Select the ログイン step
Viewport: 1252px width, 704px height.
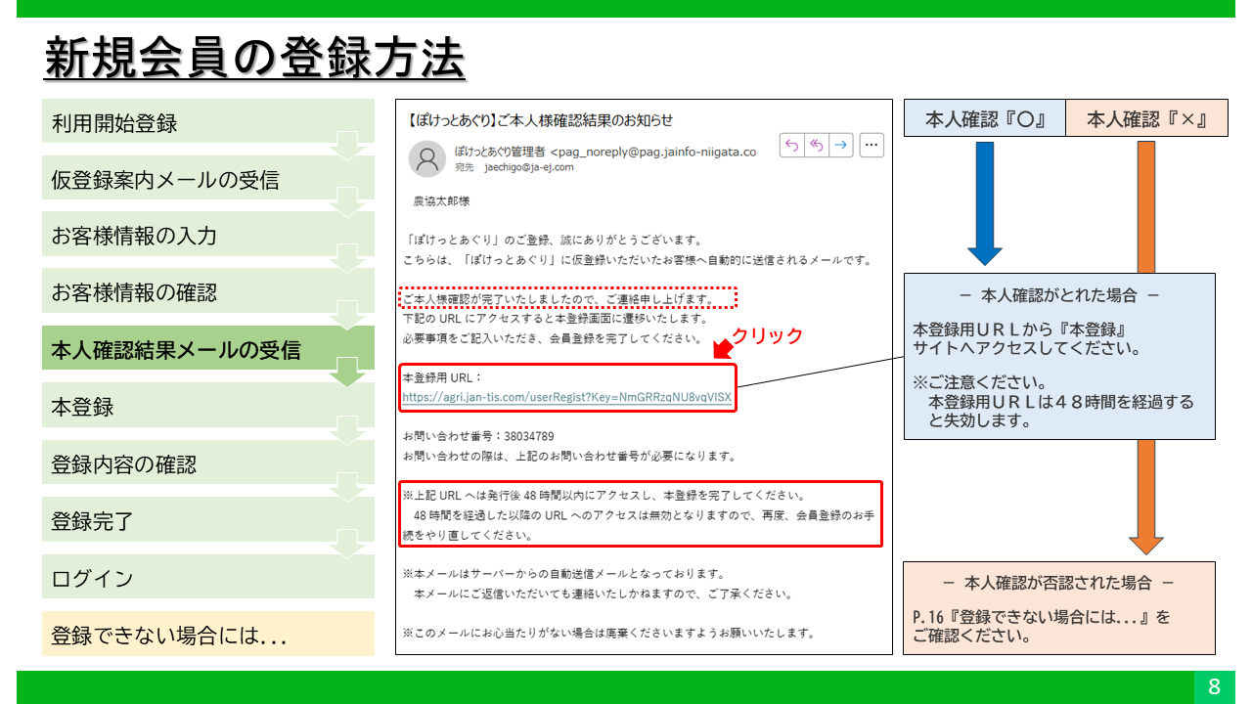point(207,578)
